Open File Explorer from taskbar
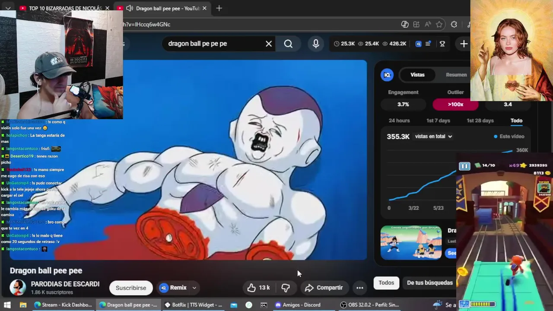The image size is (553, 311). click(23, 305)
